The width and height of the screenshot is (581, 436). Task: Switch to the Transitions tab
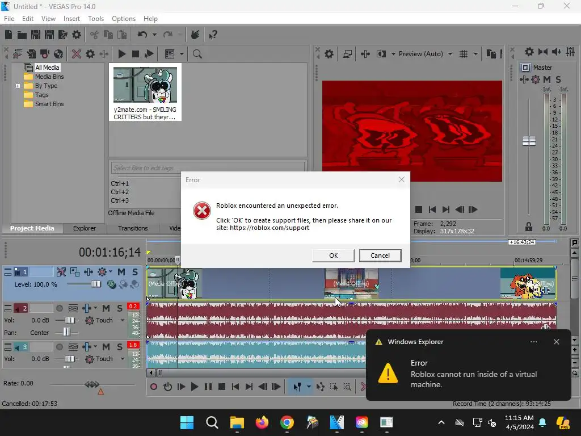pos(133,228)
